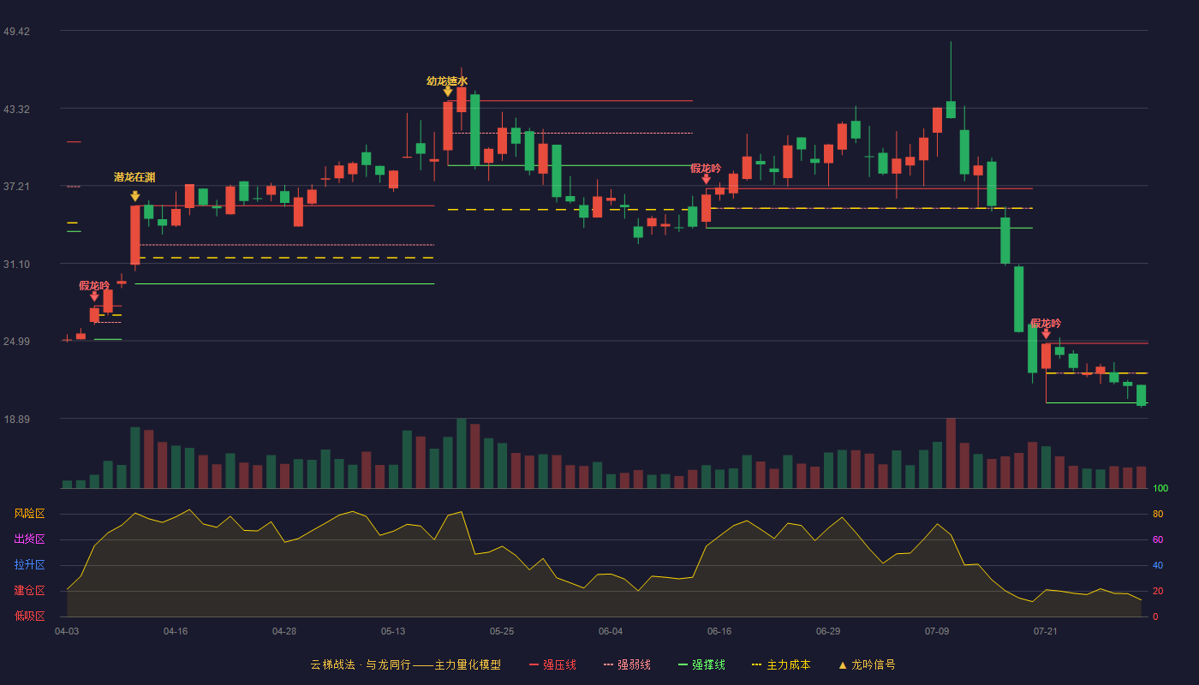Toggle the 强弱线 legend series
This screenshot has height=685, width=1199.
tap(627, 664)
